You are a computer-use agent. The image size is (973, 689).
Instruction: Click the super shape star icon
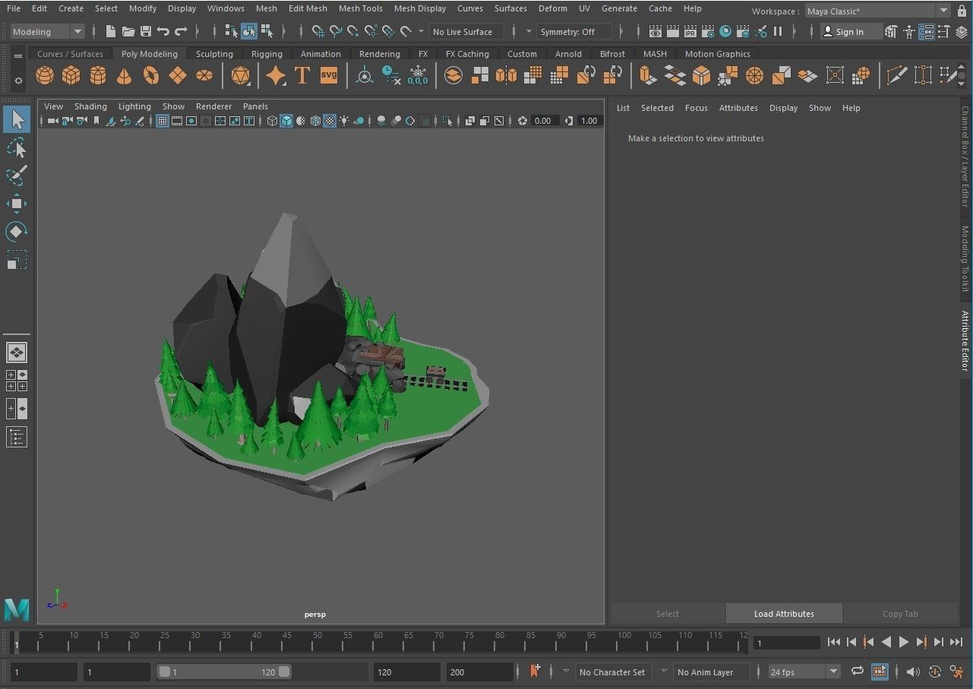276,75
